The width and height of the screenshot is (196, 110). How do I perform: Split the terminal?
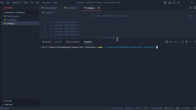click(x=182, y=42)
